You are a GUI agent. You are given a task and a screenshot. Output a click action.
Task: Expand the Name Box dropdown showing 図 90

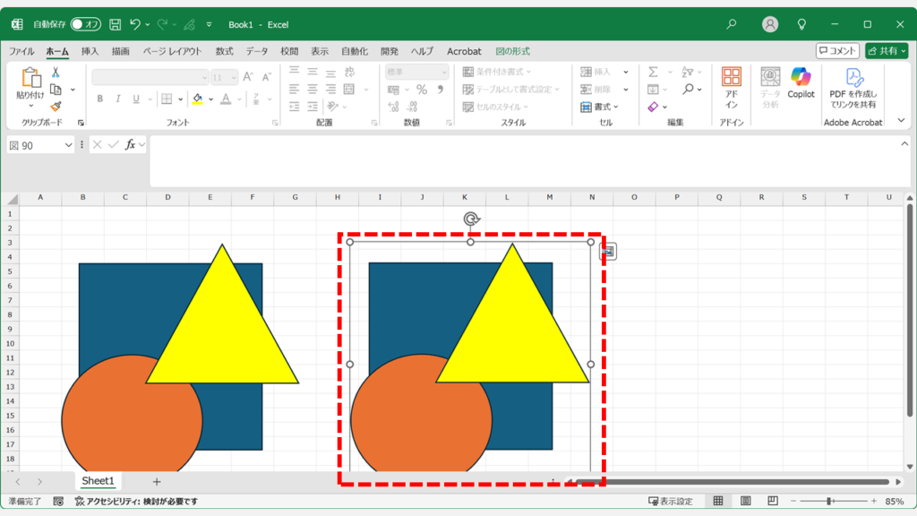[68, 145]
